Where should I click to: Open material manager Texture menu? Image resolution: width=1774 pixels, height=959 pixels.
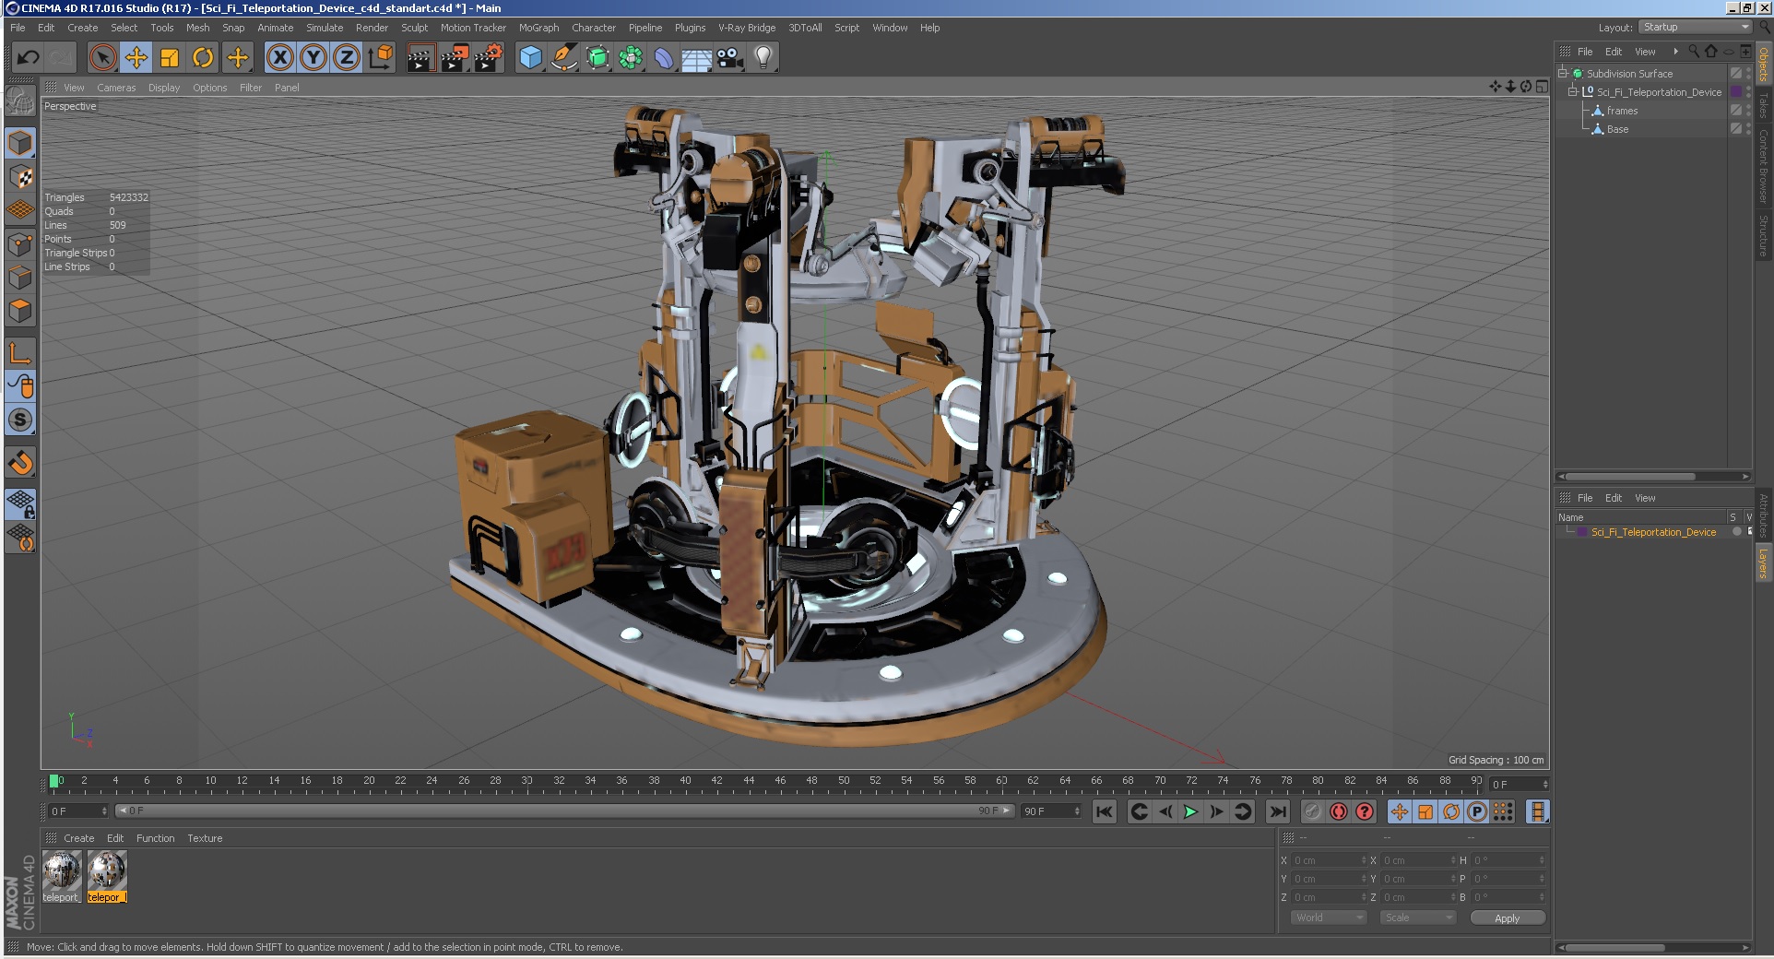pyautogui.click(x=205, y=838)
